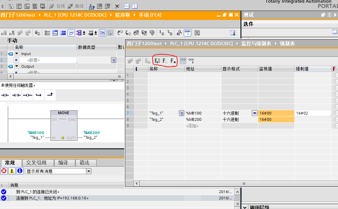Toggle free comments speech bubble button
Viewport: 338px width, 209px height.
[71, 33]
